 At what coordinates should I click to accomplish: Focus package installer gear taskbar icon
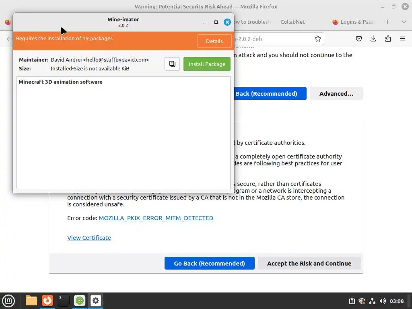point(96,301)
